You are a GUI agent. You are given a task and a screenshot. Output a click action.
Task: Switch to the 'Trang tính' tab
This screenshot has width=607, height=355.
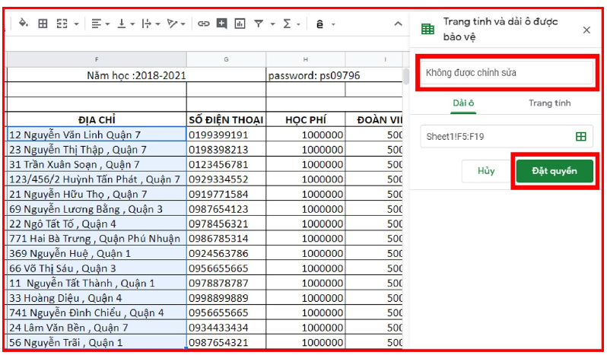pyautogui.click(x=549, y=103)
